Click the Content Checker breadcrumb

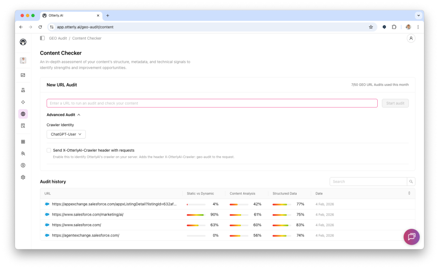coord(87,38)
